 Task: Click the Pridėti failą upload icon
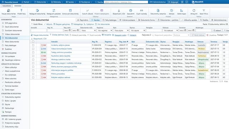[21, 10]
